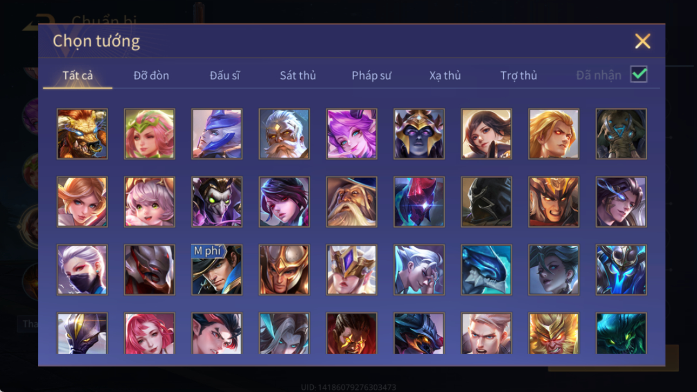The image size is (697, 392).
Task: Choose the masked white-haired ninja hero
Action: click(82, 270)
